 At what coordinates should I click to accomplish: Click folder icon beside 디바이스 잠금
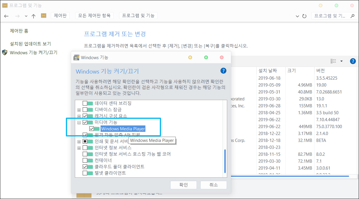point(90,110)
